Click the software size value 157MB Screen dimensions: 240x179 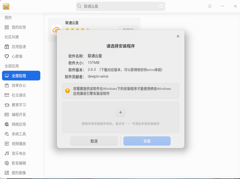pyautogui.click(x=94, y=63)
